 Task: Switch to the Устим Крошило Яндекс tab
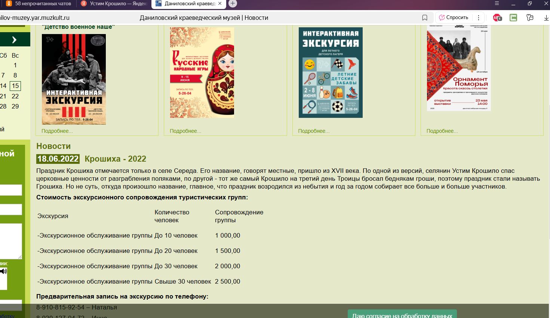point(114,3)
